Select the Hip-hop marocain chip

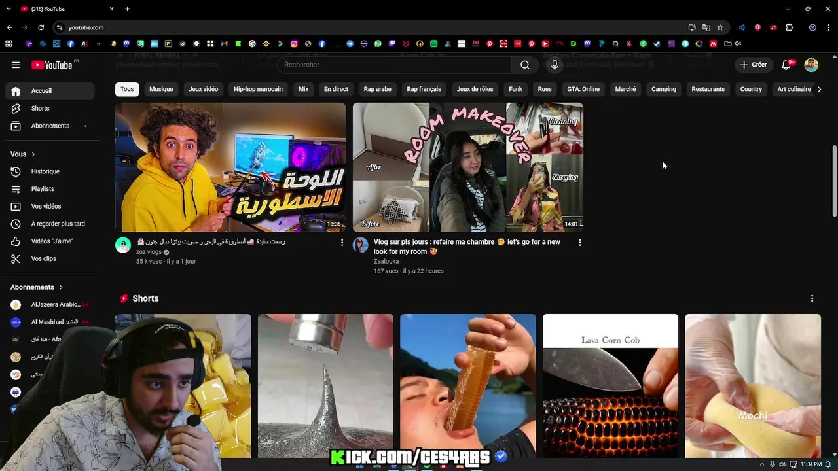tap(258, 89)
